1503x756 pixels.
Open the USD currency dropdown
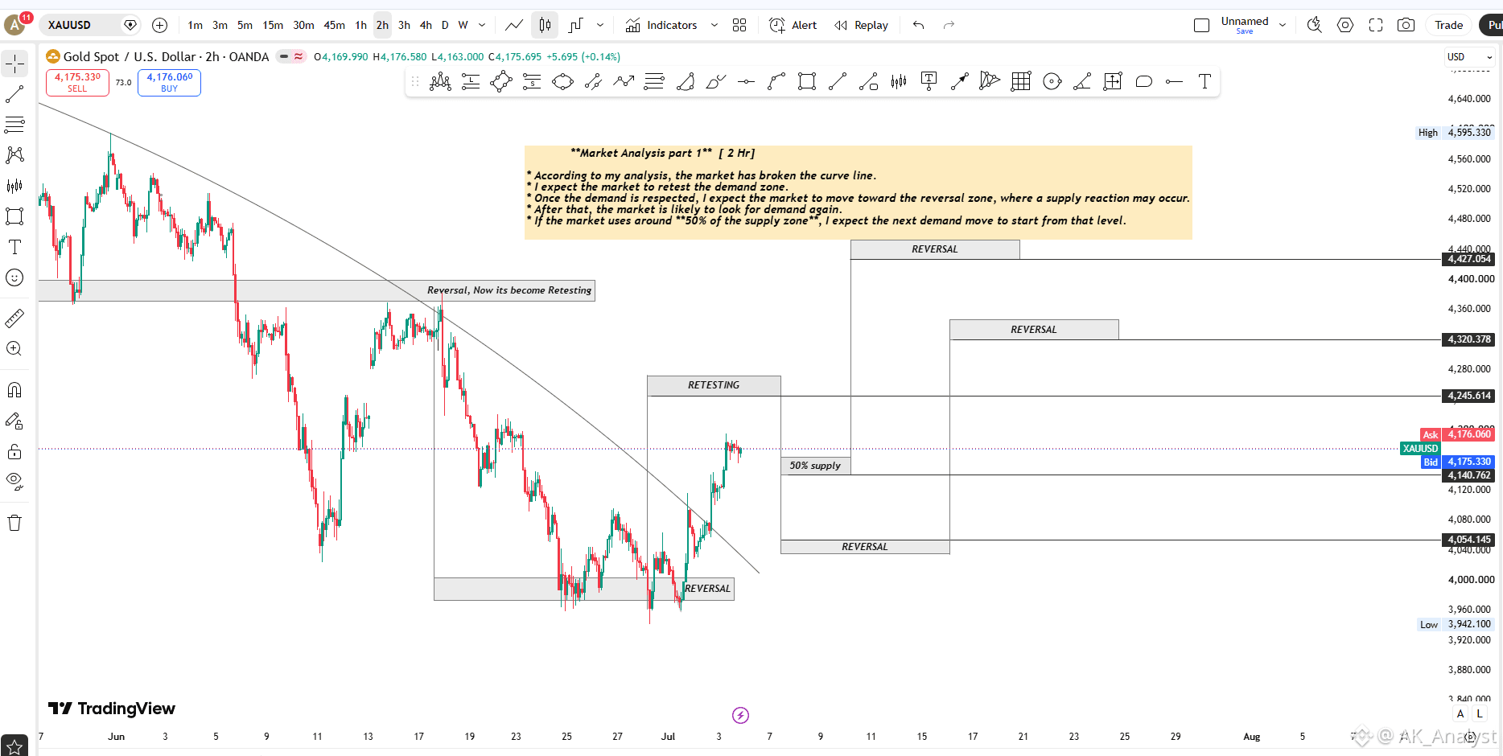(1470, 57)
